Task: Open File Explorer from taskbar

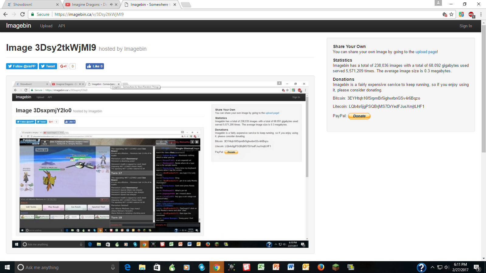Action: coord(142,267)
